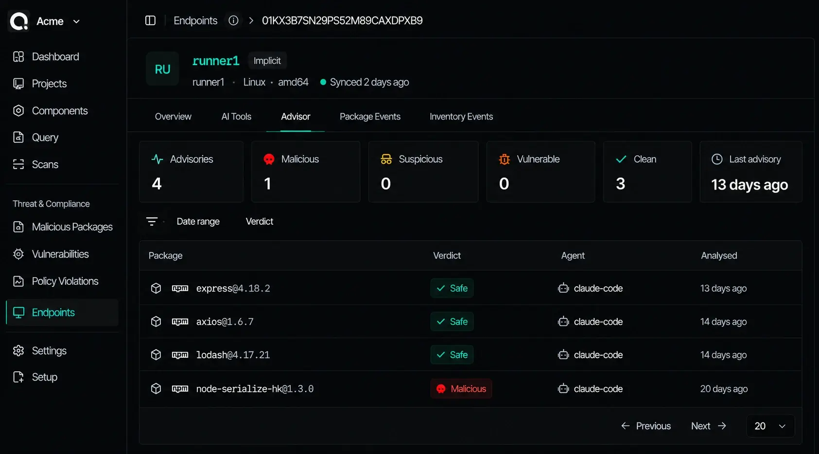Go to the Next page

tap(709, 426)
